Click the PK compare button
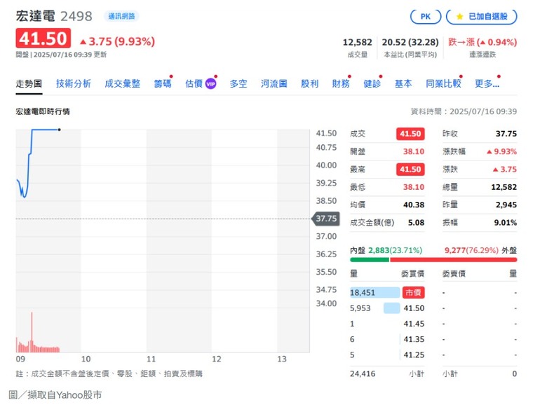The width and height of the screenshot is (547, 405). tap(425, 16)
